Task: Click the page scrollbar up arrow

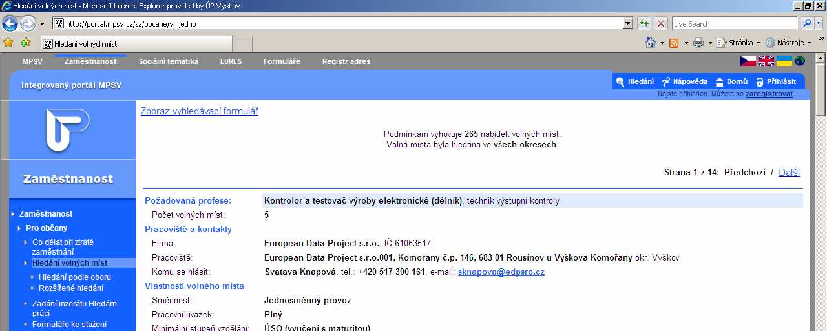Action: (x=821, y=59)
